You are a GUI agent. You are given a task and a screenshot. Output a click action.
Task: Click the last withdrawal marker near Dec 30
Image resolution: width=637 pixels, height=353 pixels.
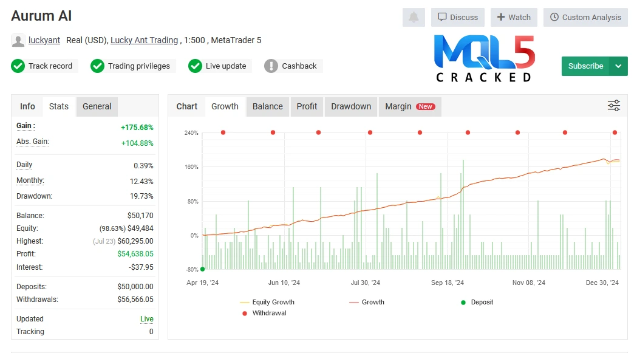(x=615, y=132)
